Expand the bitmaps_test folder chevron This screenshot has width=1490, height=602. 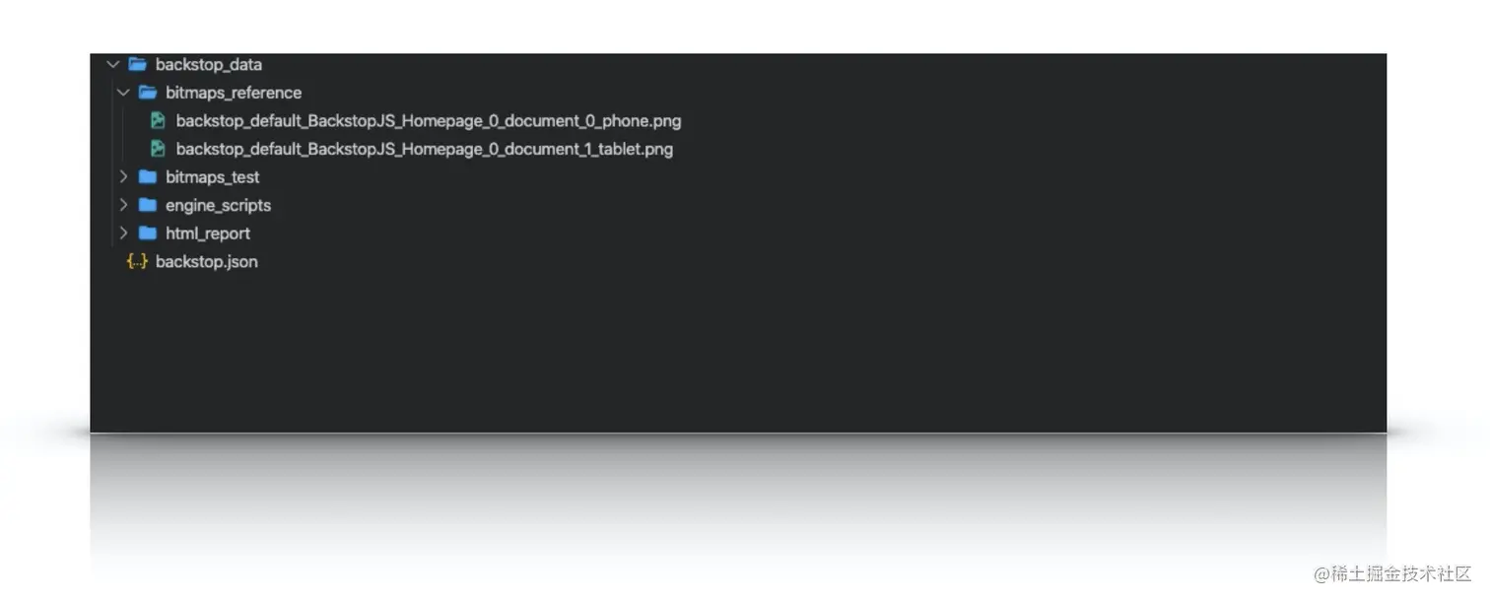coord(123,177)
